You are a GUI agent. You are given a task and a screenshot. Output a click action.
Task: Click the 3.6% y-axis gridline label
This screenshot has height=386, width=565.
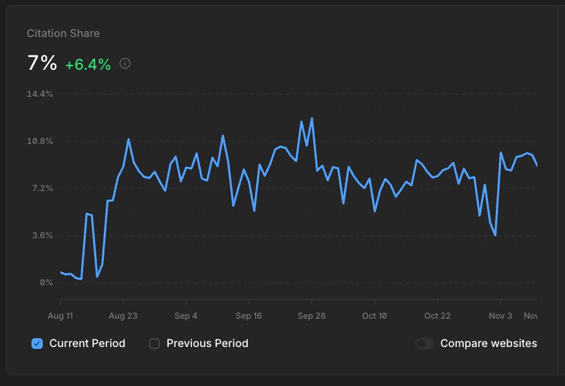point(42,234)
